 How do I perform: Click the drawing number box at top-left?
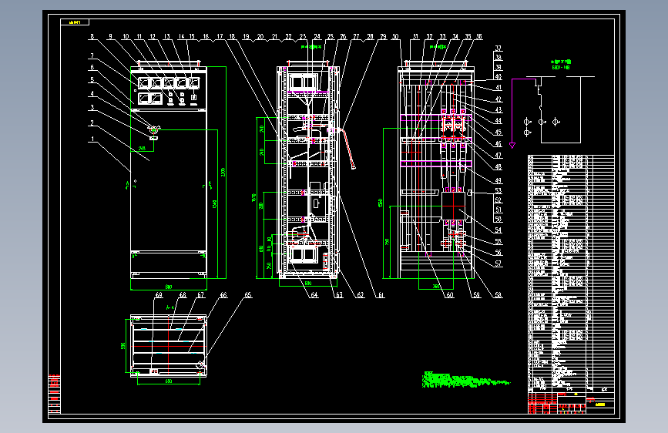[x=75, y=22]
